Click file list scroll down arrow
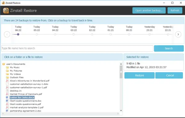Screen dimensions: 185x118 (121, 111)
